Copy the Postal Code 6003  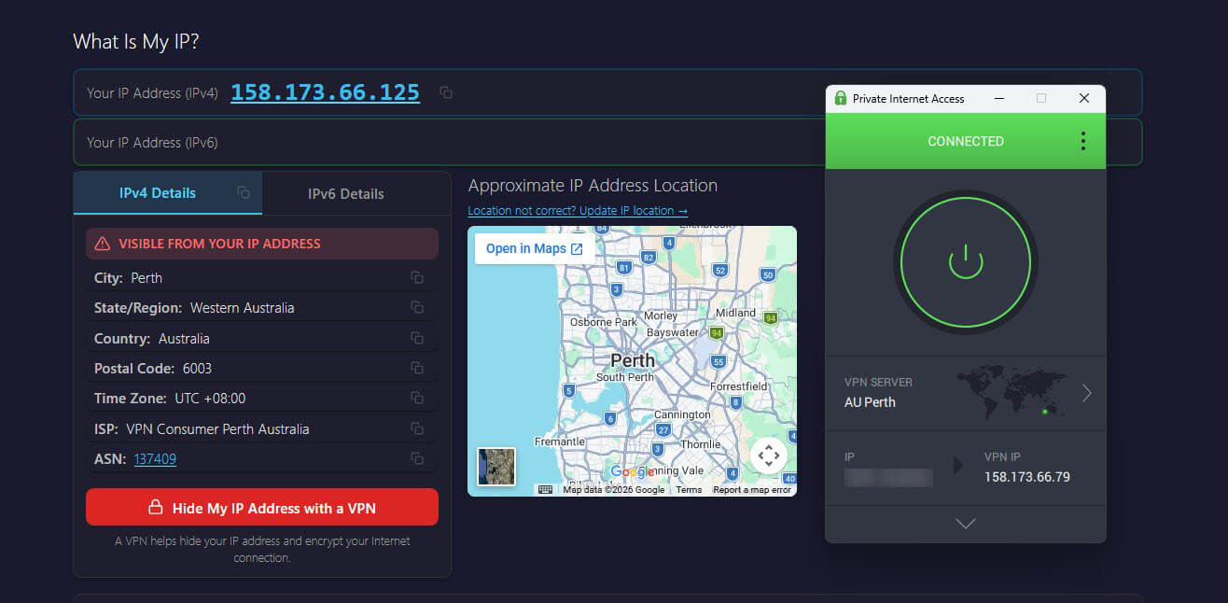(417, 368)
